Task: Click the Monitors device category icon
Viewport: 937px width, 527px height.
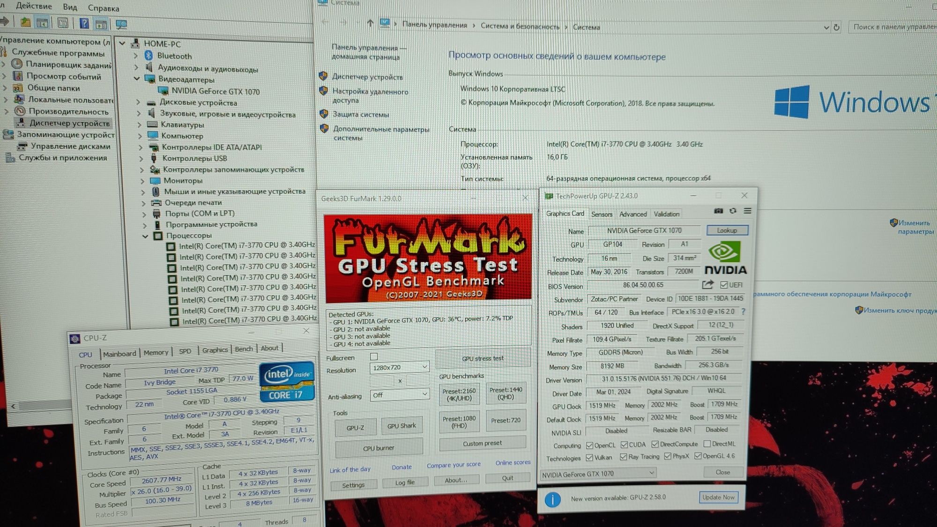Action: pyautogui.click(x=155, y=180)
